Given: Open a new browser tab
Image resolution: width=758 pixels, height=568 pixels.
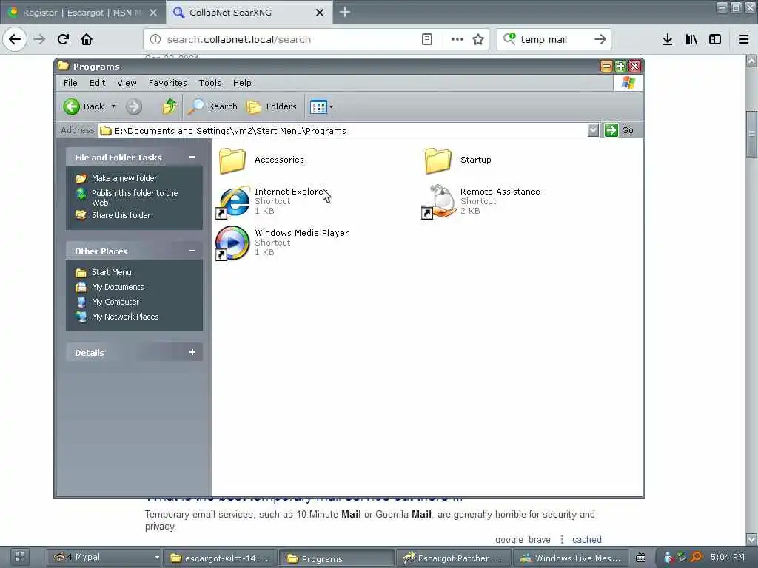Looking at the screenshot, I should 345,12.
